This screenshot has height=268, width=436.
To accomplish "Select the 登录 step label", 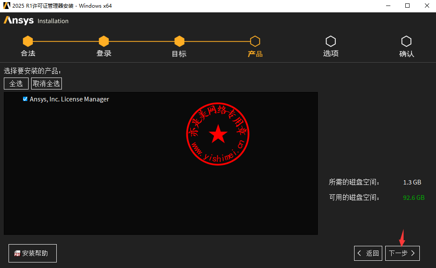I will pos(104,53).
